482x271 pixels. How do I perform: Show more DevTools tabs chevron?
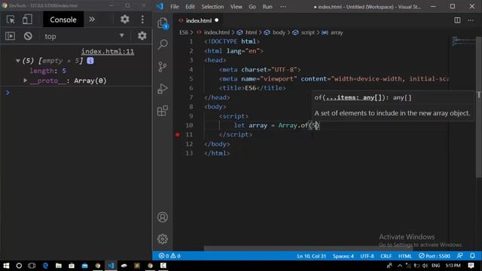[x=92, y=20]
